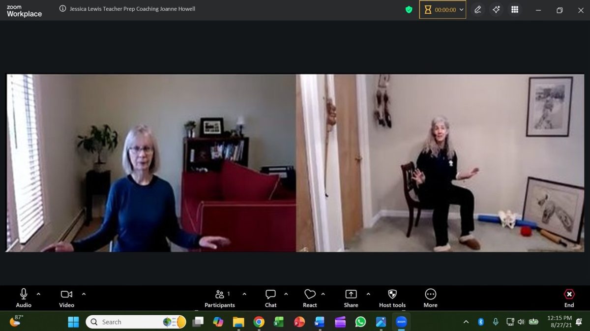This screenshot has width=590, height=331.
Task: Open the Chat panel
Action: (x=270, y=298)
